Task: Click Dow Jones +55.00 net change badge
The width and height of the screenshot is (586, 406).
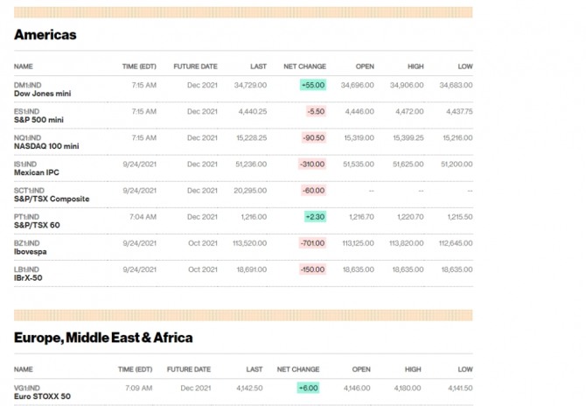Action: [312, 85]
